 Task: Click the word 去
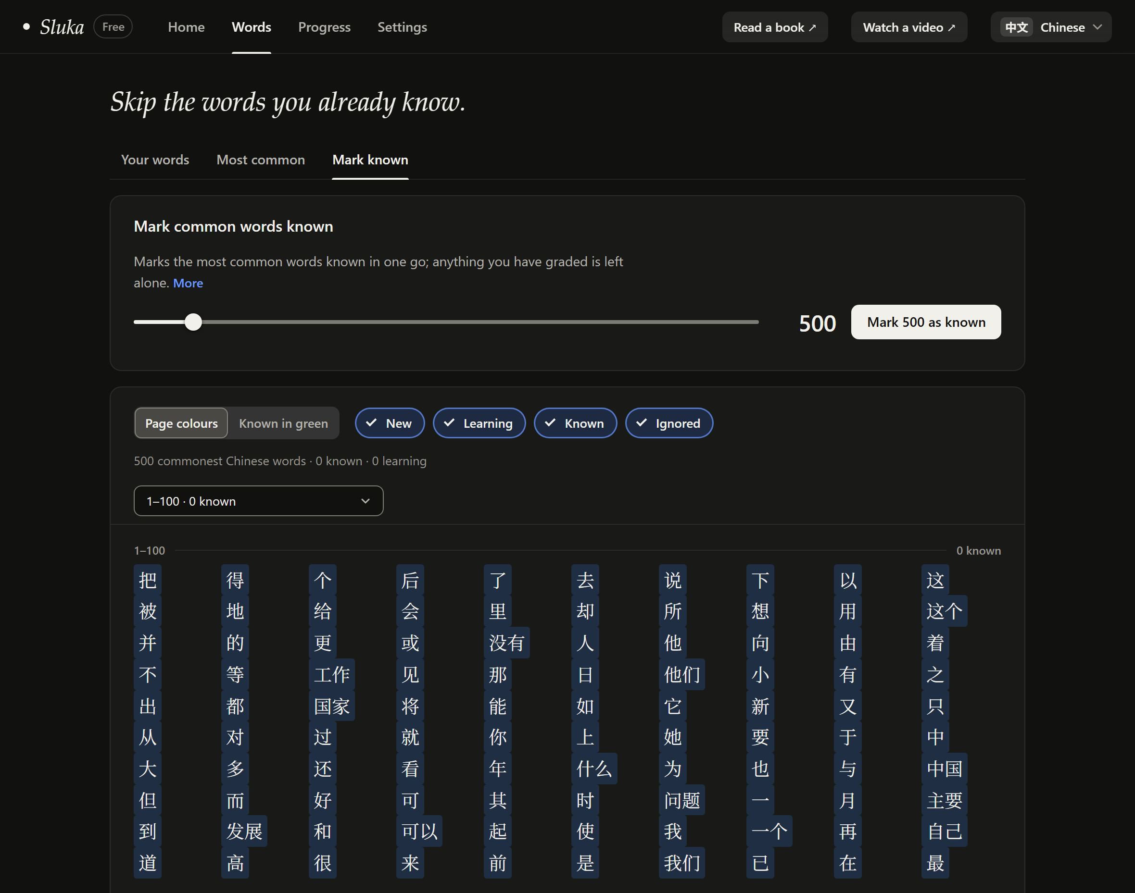[585, 580]
